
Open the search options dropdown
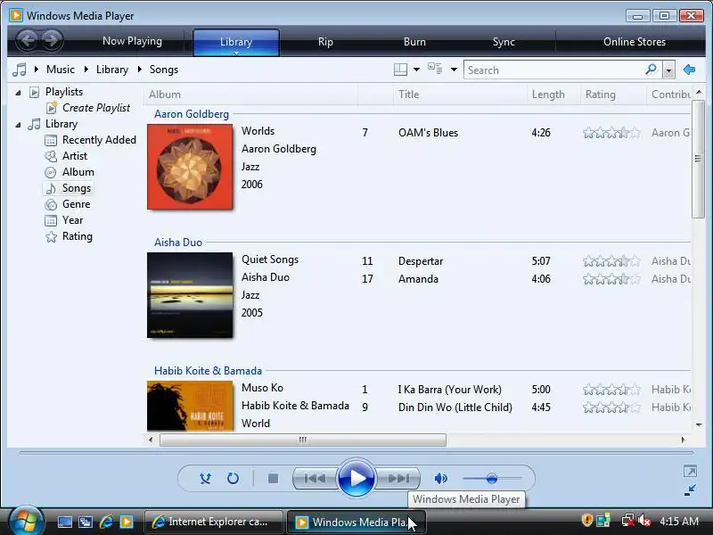(x=668, y=70)
